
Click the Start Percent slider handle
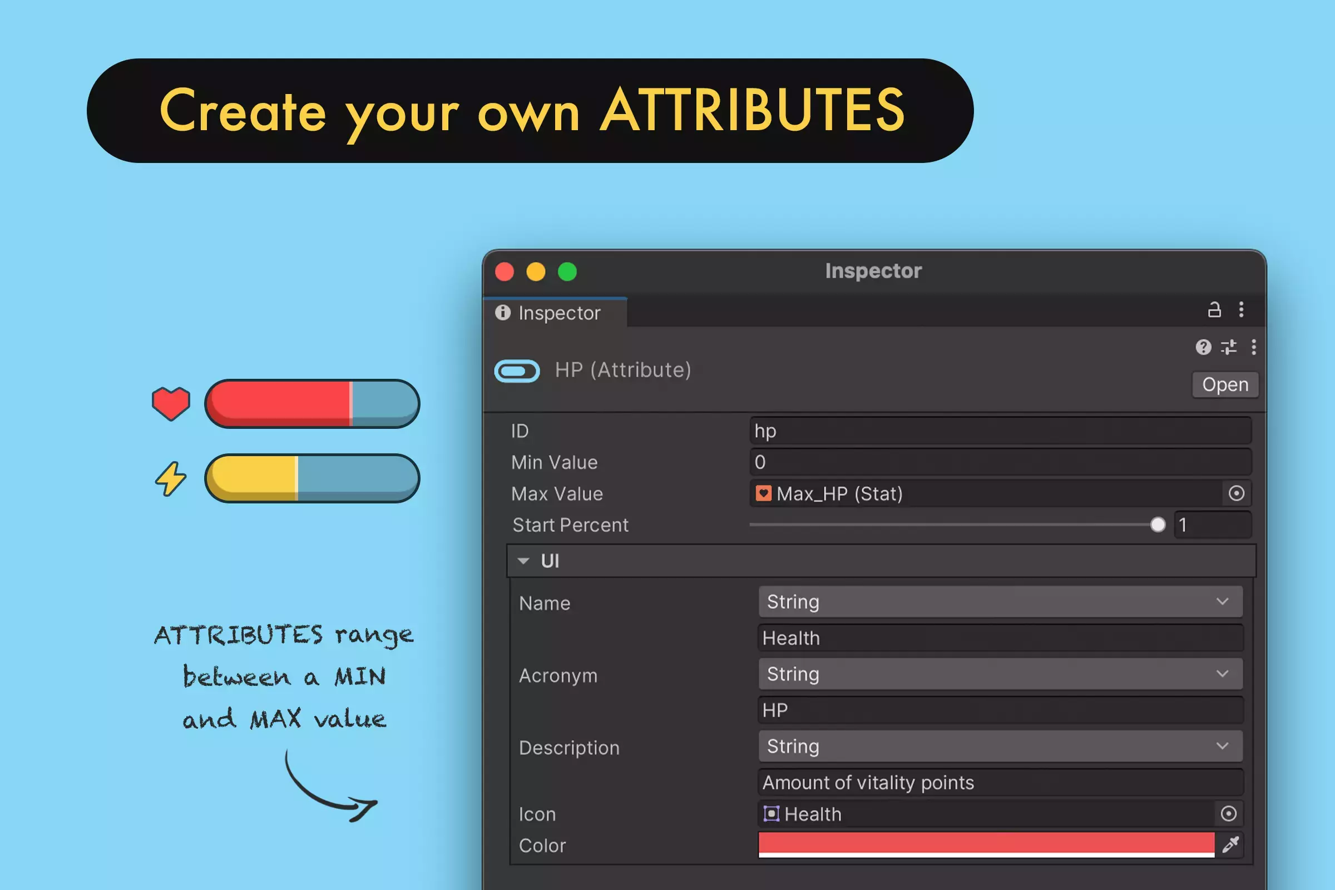(x=1158, y=525)
